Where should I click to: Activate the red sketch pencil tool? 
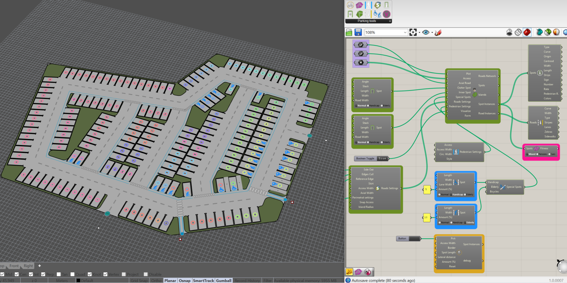click(x=438, y=32)
